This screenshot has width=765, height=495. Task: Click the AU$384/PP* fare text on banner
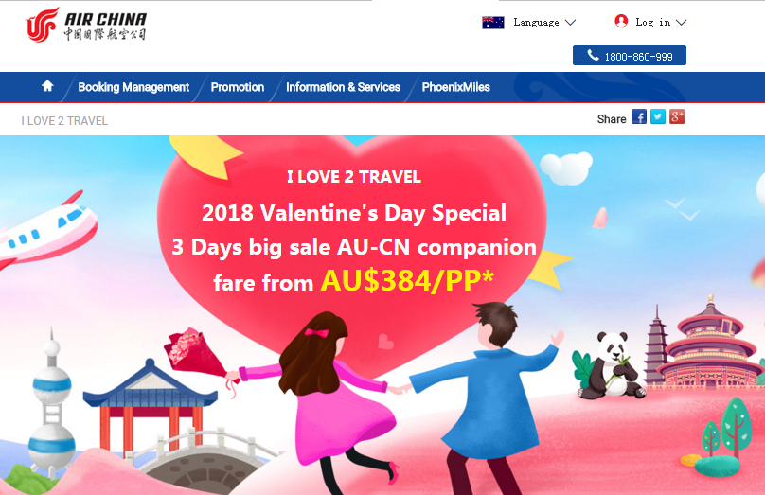[407, 280]
